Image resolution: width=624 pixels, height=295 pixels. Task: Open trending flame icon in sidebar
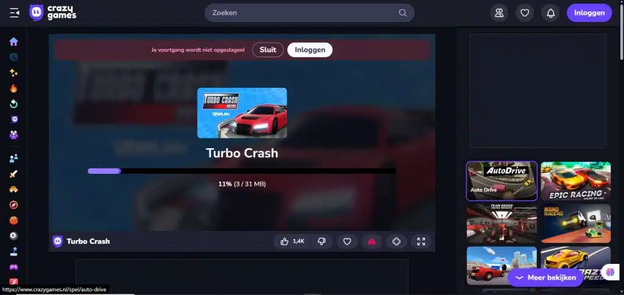coord(13,88)
